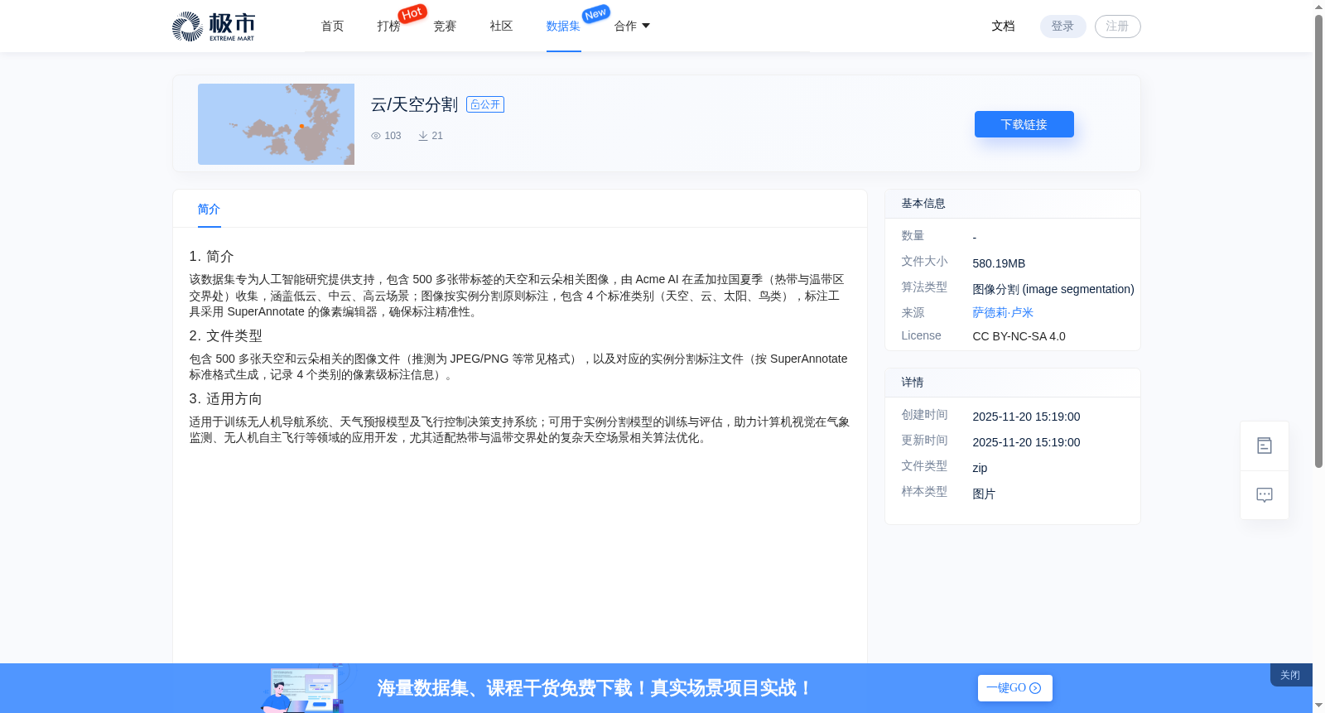Viewport: 1325px width, 713px height.
Task: Click the 极市 Extreme Mart logo
Action: (214, 26)
